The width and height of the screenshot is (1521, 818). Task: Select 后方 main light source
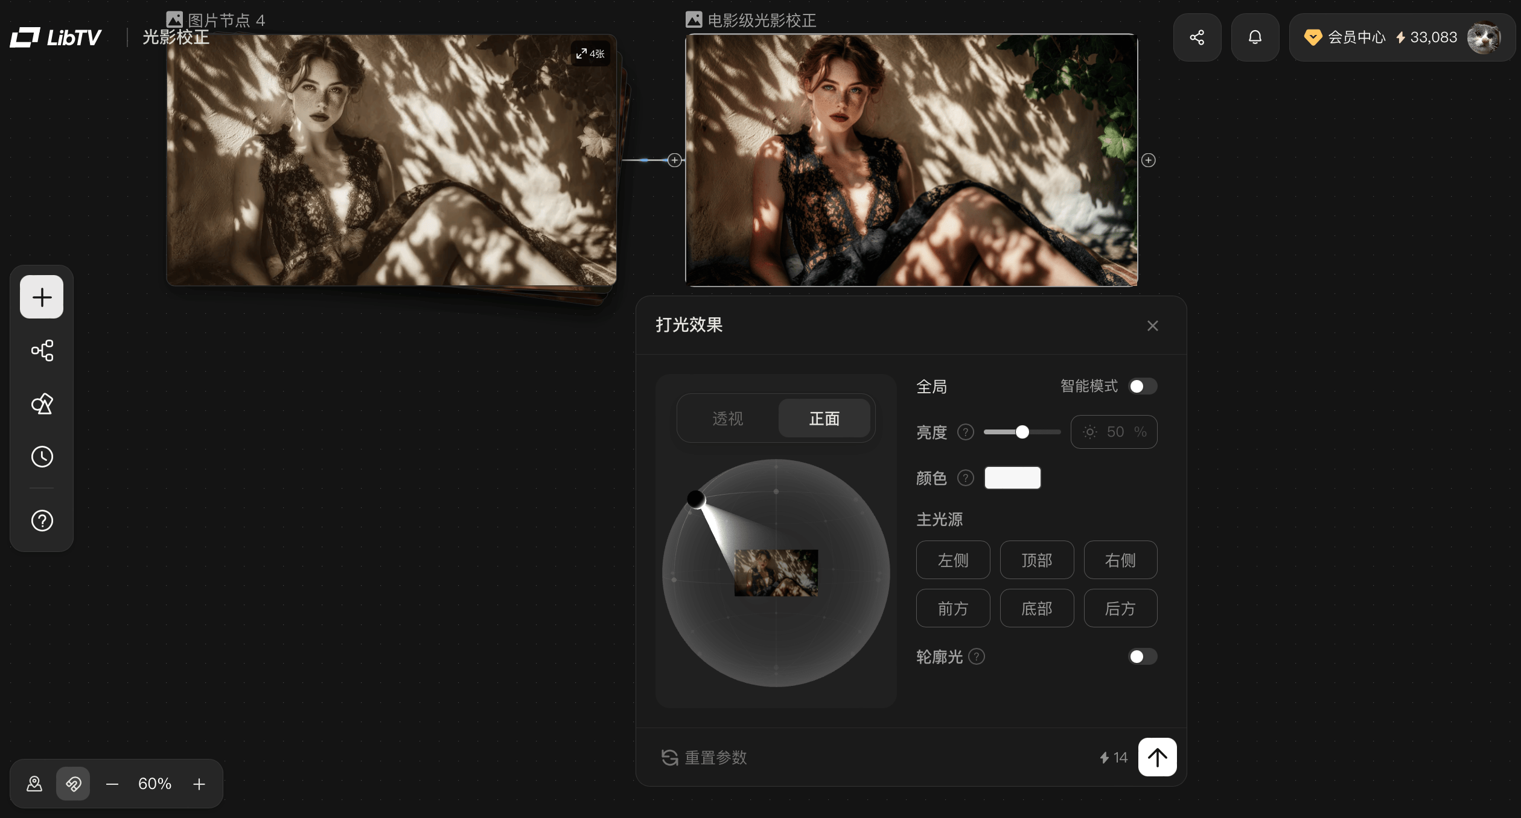(1121, 608)
